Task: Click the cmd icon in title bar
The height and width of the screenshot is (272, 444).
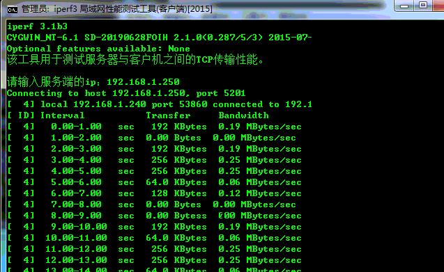Action: (x=13, y=10)
